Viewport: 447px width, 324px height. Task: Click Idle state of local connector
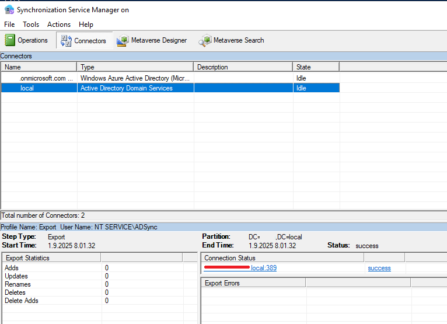point(316,88)
